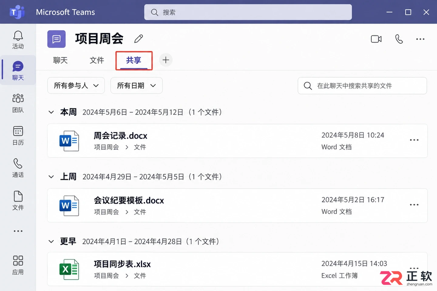Click 项目周会 path link under 项目同步表.xlsx
The image size is (437, 291).
click(x=107, y=276)
